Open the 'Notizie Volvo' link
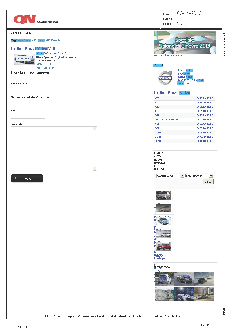 (x=185, y=70)
